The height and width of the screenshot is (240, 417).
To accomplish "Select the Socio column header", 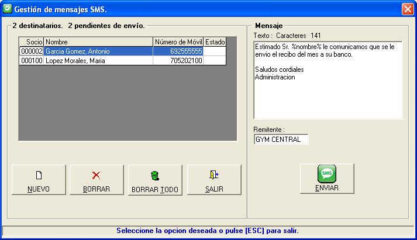I will point(32,42).
